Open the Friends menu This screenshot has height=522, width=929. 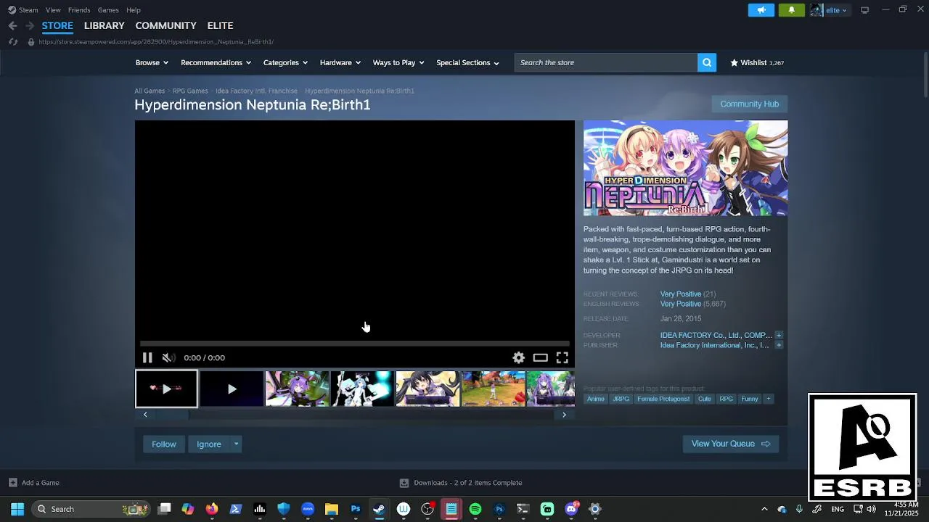tap(79, 10)
